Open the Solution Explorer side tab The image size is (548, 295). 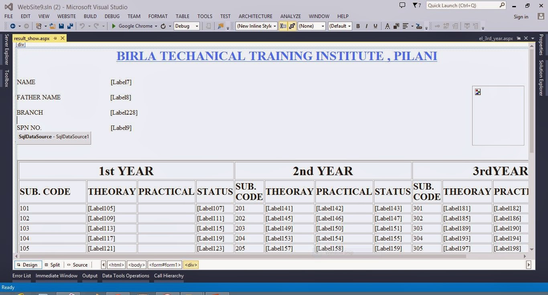coord(541,78)
